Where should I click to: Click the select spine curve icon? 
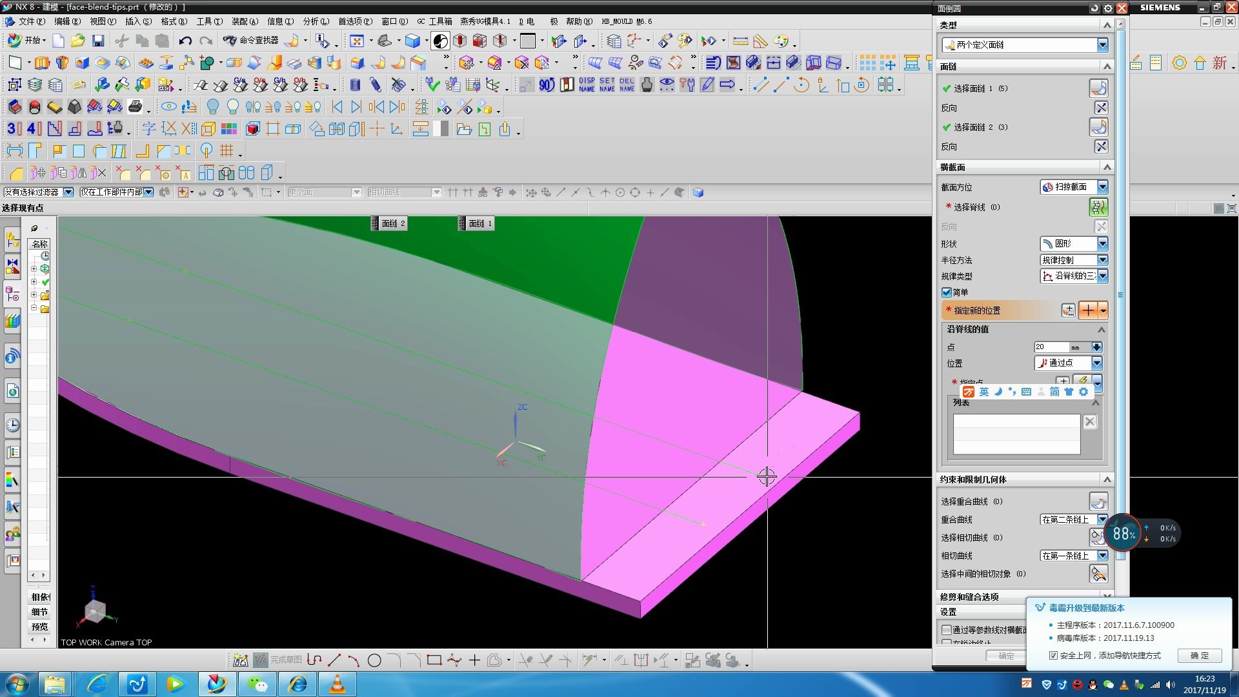point(1098,207)
